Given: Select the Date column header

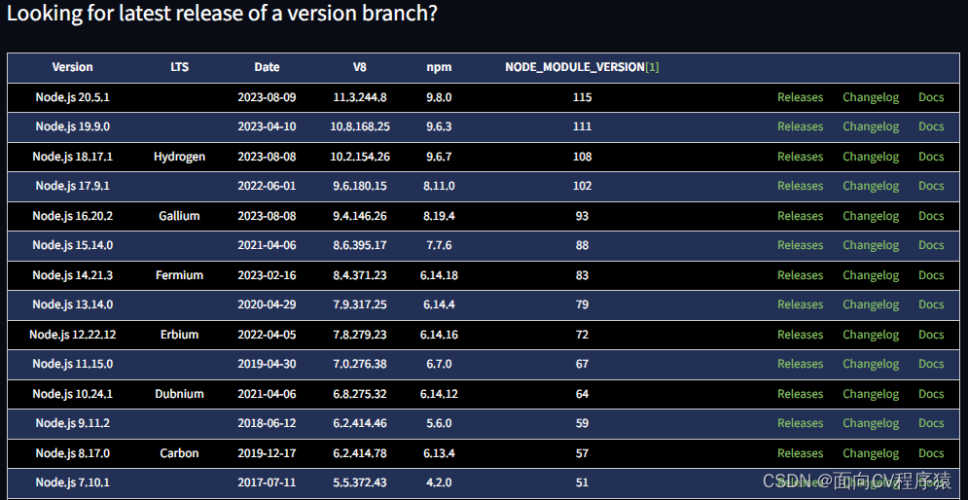Looking at the screenshot, I should click(x=267, y=67).
